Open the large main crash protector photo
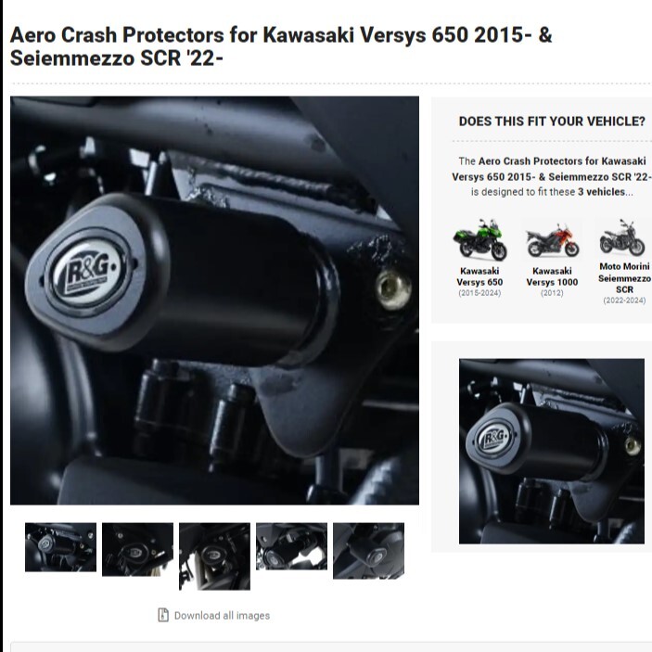The image size is (652, 652). pos(214,300)
